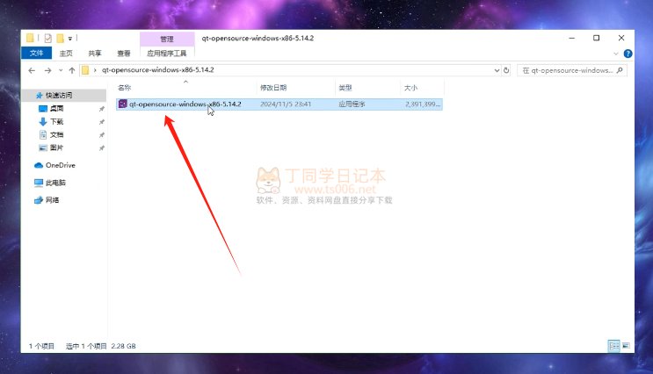
Task: Go up one folder level
Action: (x=72, y=70)
